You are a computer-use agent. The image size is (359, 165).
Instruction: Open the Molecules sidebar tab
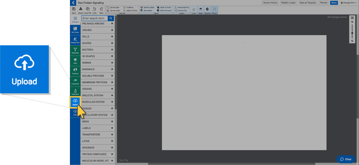(75, 51)
